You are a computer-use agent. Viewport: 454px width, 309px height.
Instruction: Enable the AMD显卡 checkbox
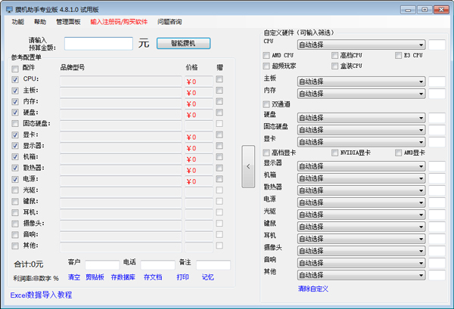pos(399,153)
